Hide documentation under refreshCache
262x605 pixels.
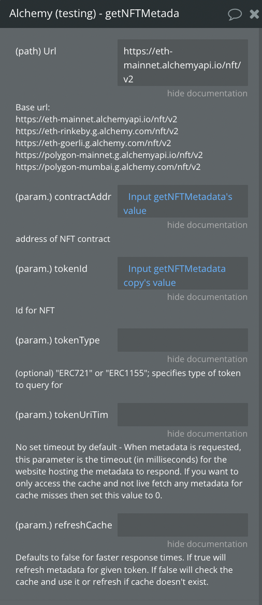(x=207, y=544)
